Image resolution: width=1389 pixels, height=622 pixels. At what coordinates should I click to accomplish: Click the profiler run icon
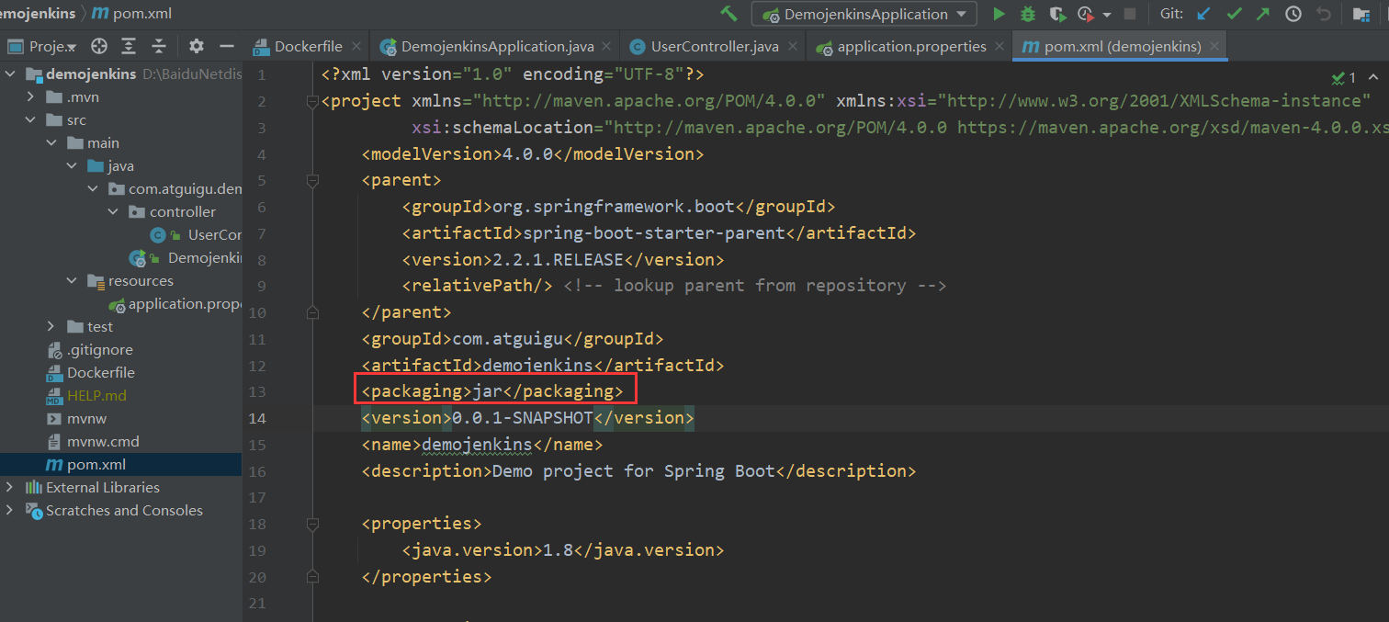tap(1087, 14)
